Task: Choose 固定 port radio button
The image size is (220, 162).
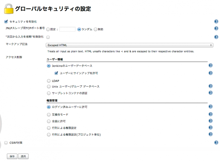Action: [x=48, y=29]
